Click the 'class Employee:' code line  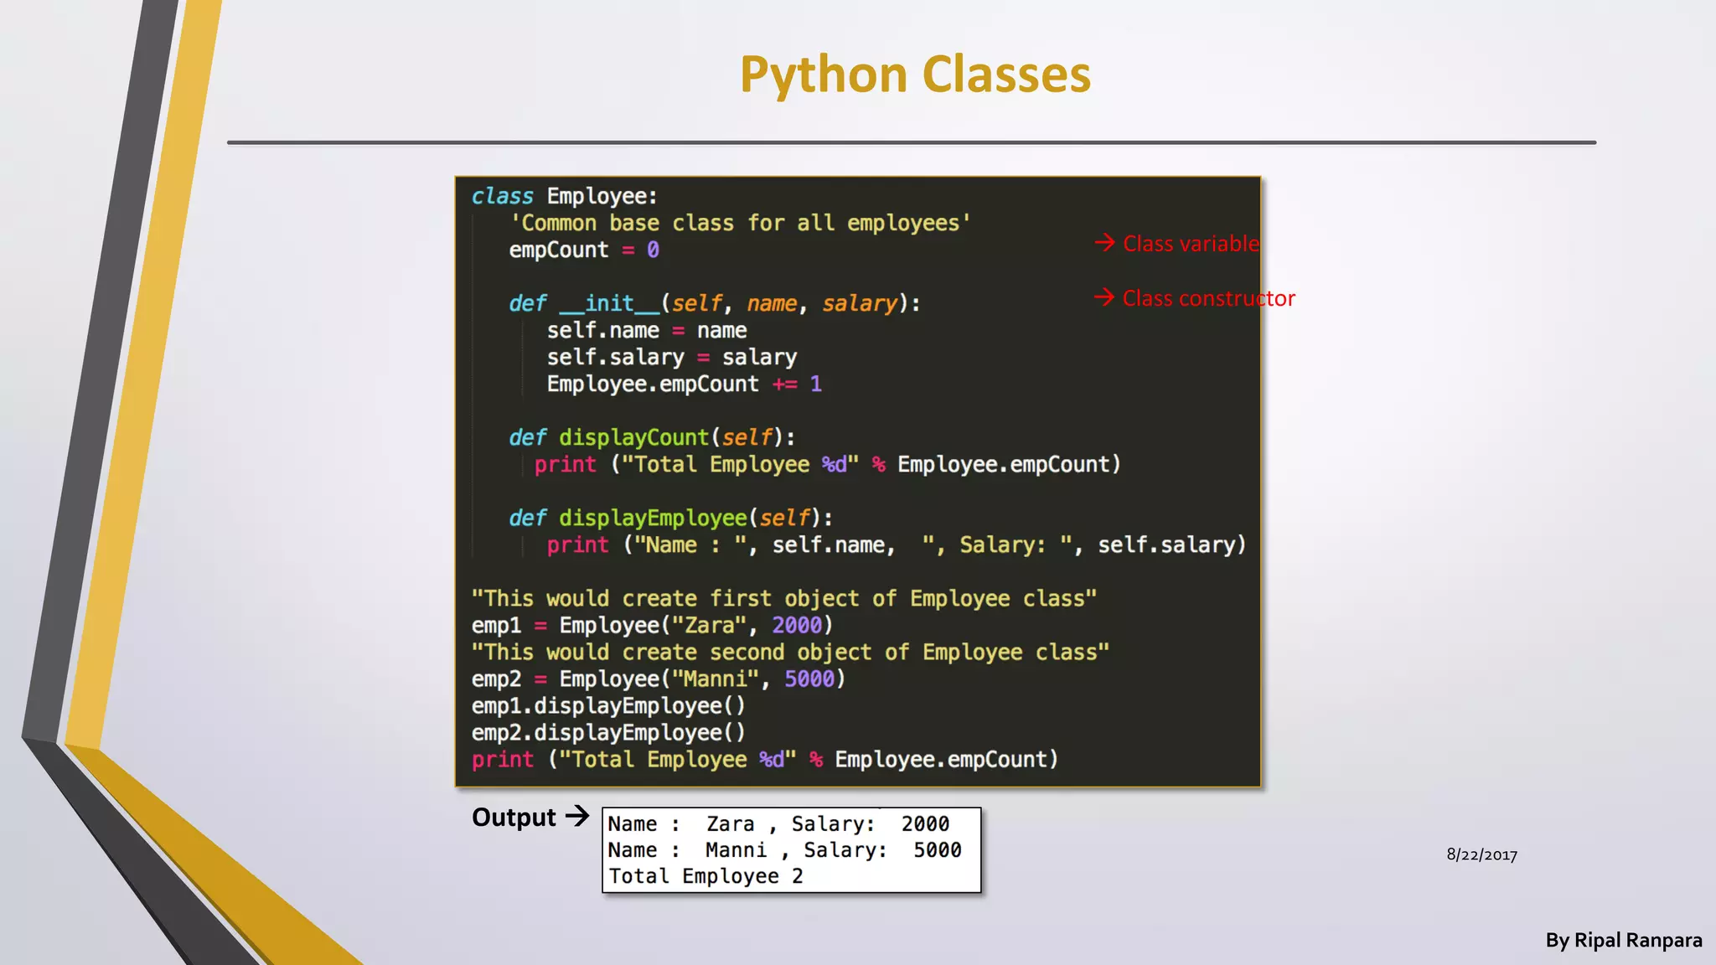click(x=564, y=196)
